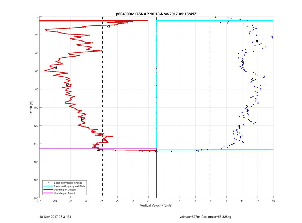Click the depth tick label 140
Image resolution: width=302 pixels, height=223 pixels.
click(36, 144)
